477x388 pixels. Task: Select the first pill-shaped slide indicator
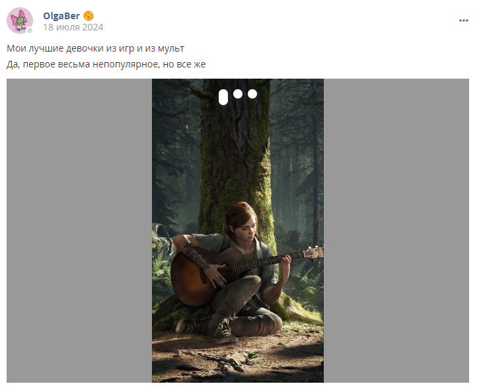click(223, 97)
